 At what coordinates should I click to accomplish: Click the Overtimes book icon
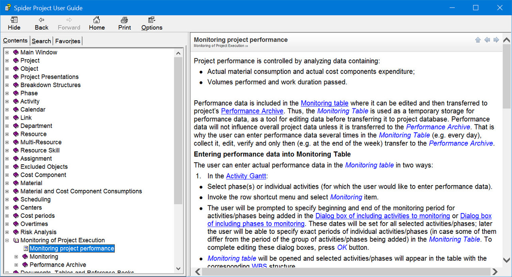[16, 224]
